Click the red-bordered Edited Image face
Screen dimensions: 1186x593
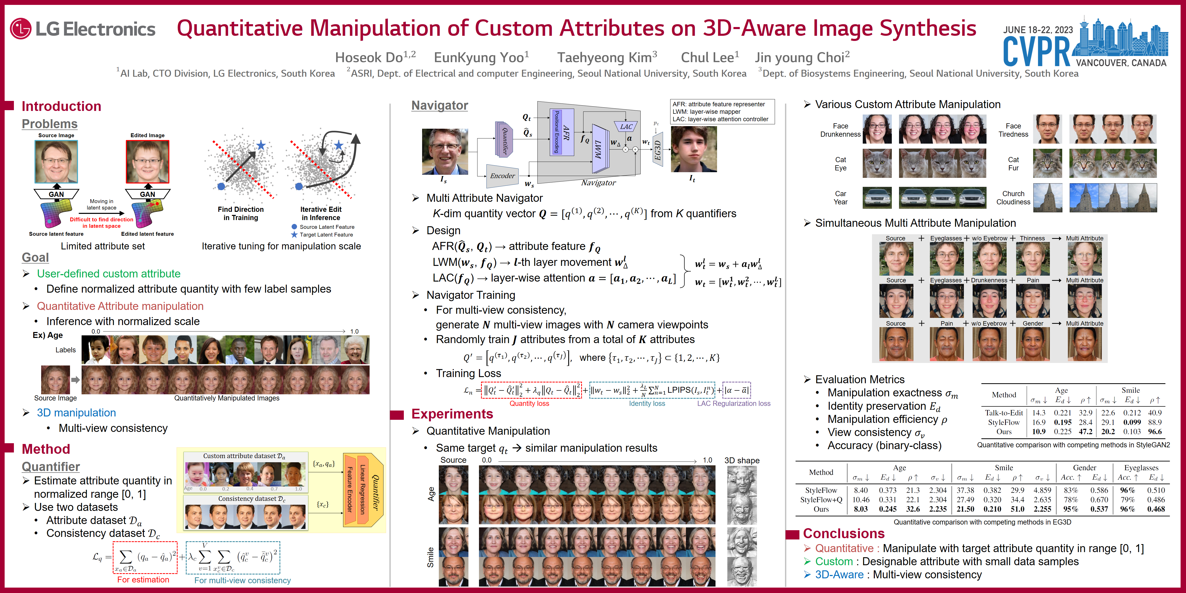coord(147,162)
